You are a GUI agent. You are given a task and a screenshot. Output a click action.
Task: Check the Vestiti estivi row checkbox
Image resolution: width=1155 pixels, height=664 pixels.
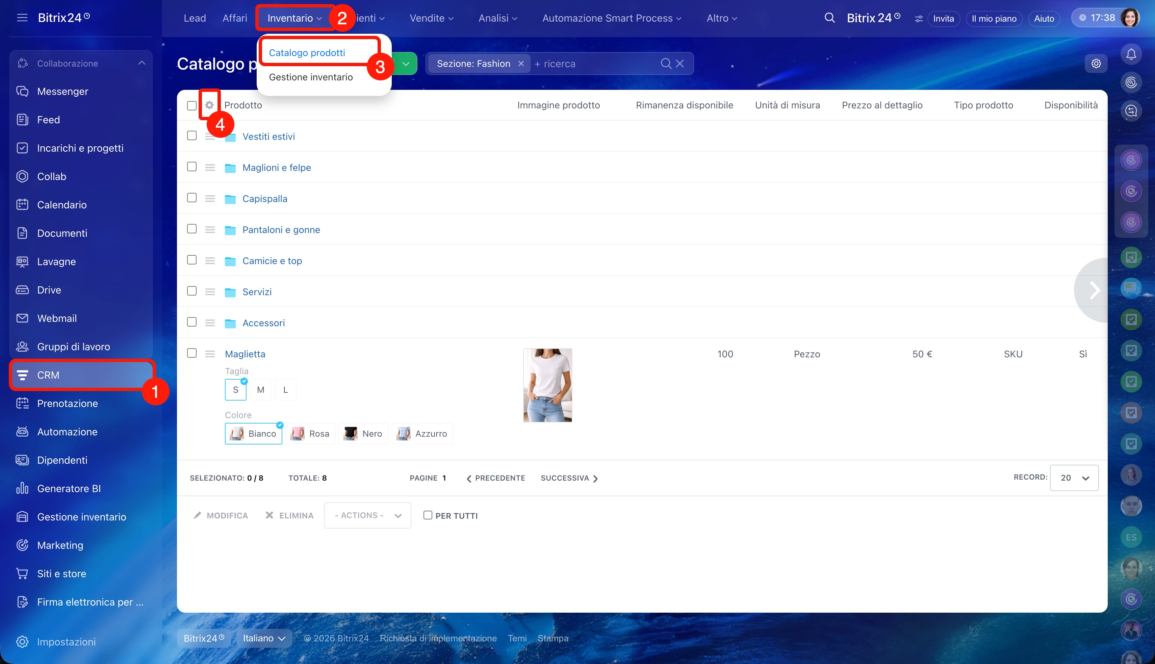point(192,136)
